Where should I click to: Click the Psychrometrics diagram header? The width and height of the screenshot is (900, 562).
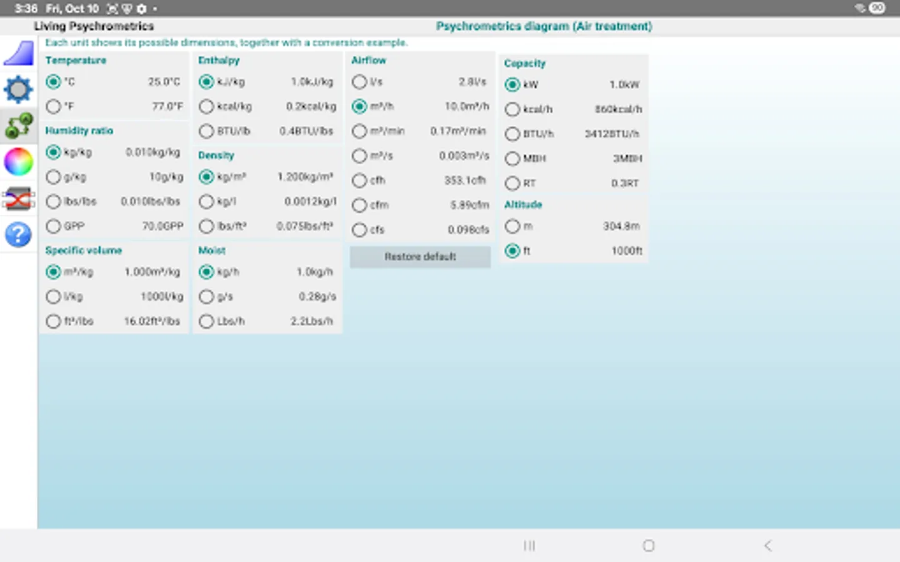544,26
